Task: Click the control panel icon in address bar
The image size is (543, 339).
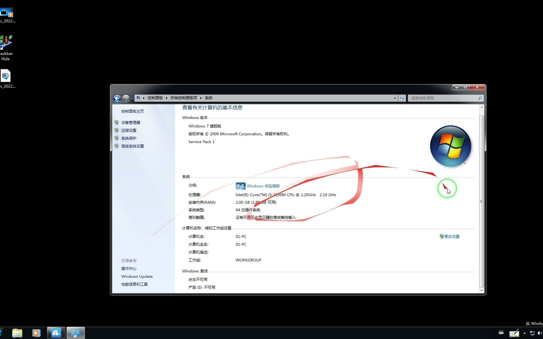Action: point(138,98)
